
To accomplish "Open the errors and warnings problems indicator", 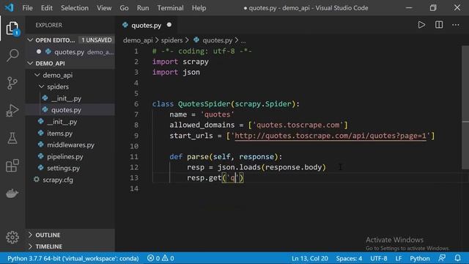I will click(160, 258).
